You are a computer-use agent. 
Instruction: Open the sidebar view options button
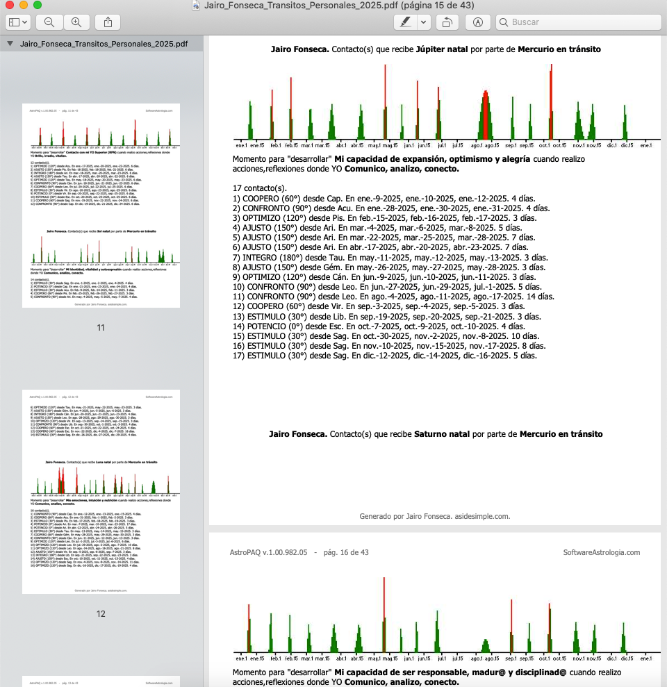point(18,22)
